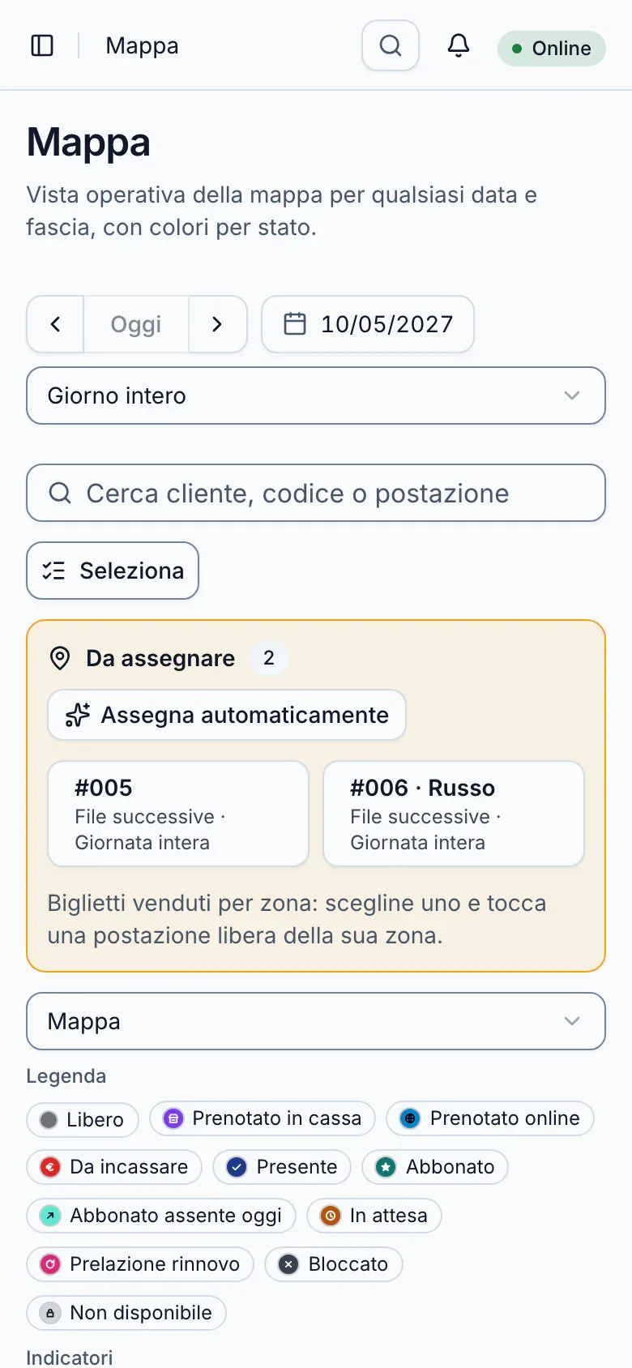Viewport: 632px width, 1368px height.
Task: Toggle the Libero legend filter
Action: 83,1119
